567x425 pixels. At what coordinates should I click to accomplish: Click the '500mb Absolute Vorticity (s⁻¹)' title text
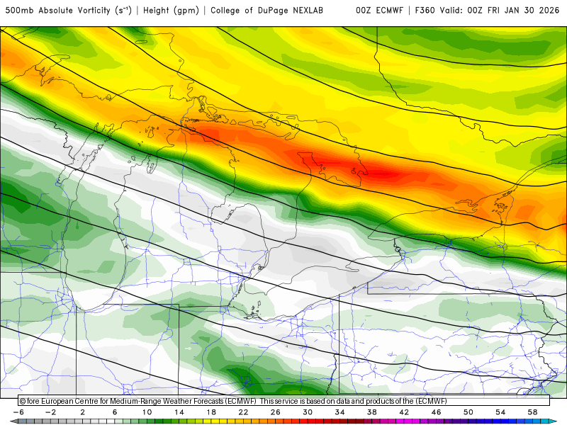(x=68, y=11)
